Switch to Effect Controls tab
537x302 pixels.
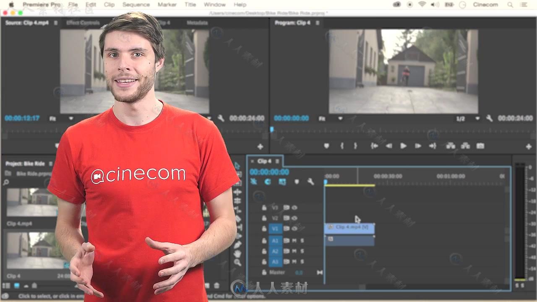(x=83, y=23)
